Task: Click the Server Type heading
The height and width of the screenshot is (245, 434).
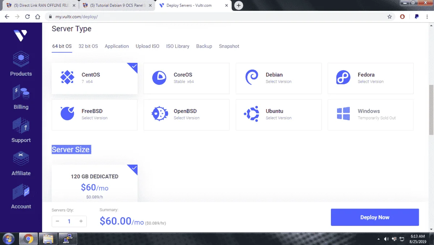Action: pos(72,29)
